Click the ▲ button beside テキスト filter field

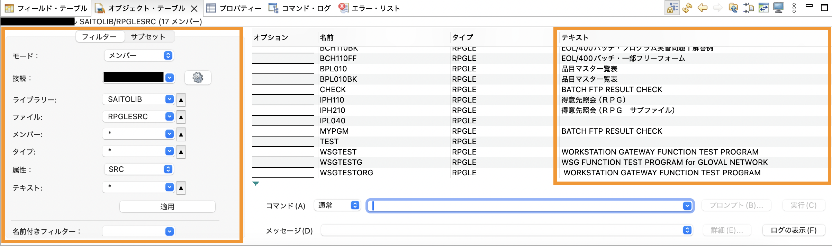181,188
